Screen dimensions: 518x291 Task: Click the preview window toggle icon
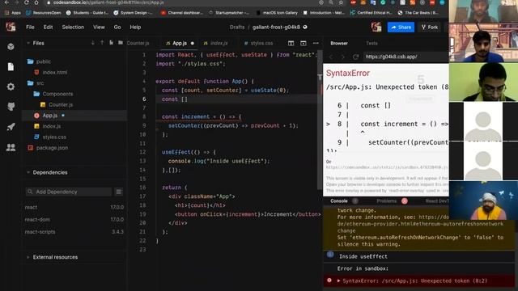(304, 43)
